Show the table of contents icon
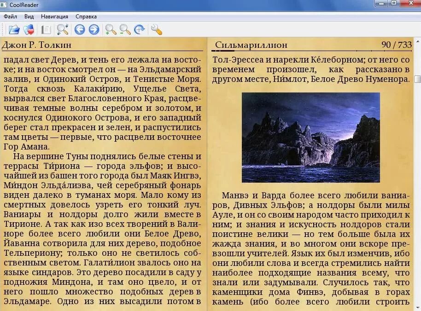Viewport: 421px width, 311px height. pos(46,29)
